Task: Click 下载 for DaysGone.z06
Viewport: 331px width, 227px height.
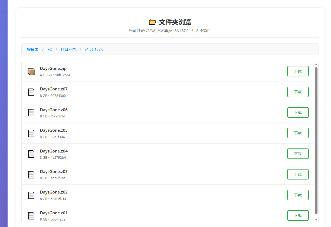Action: click(x=298, y=113)
